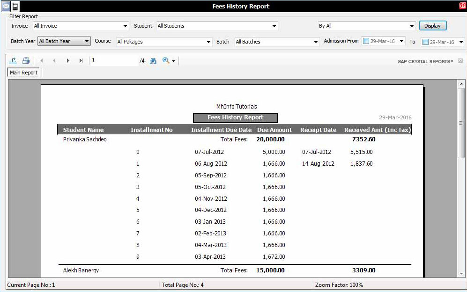Click the Installment No column header
Viewport: 467px width, 292px height.
click(x=151, y=130)
